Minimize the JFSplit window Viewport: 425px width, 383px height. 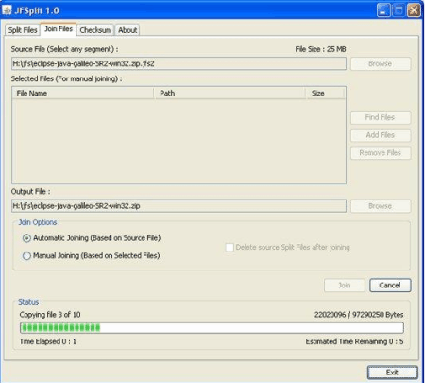pyautogui.click(x=383, y=10)
